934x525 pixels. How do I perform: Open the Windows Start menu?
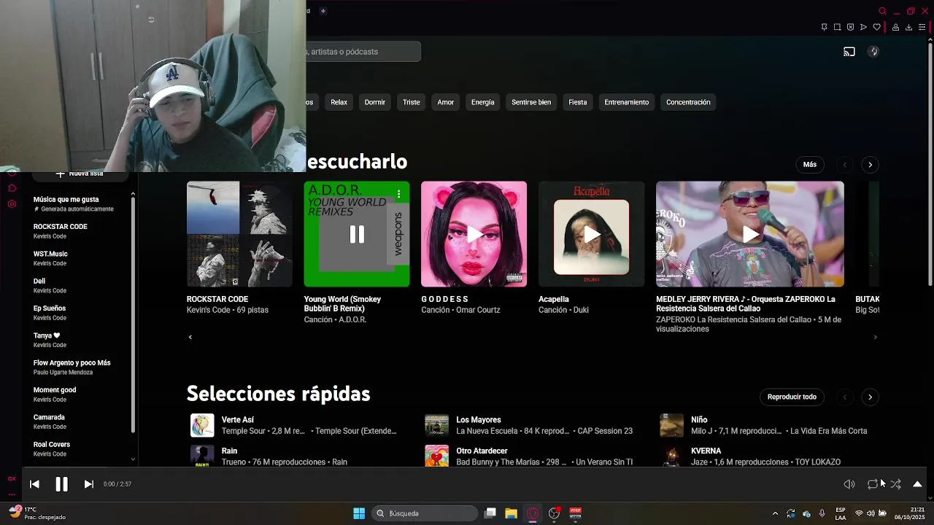tap(359, 513)
